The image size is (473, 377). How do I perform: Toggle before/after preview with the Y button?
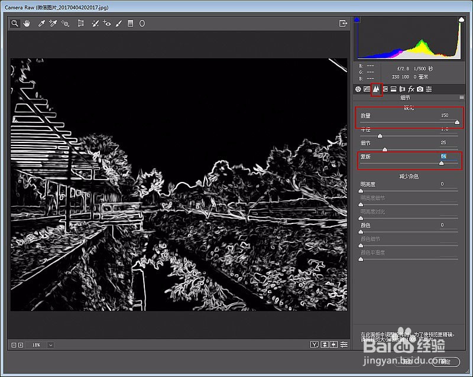[315, 344]
